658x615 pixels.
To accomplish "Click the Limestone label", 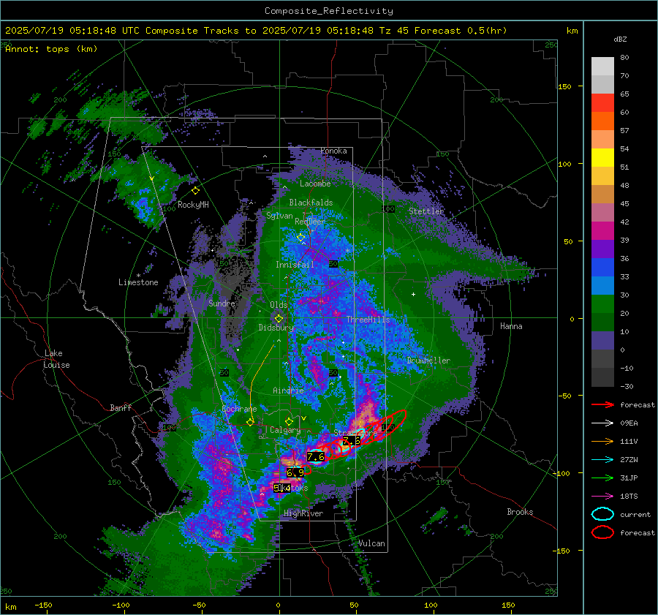I will (x=138, y=282).
